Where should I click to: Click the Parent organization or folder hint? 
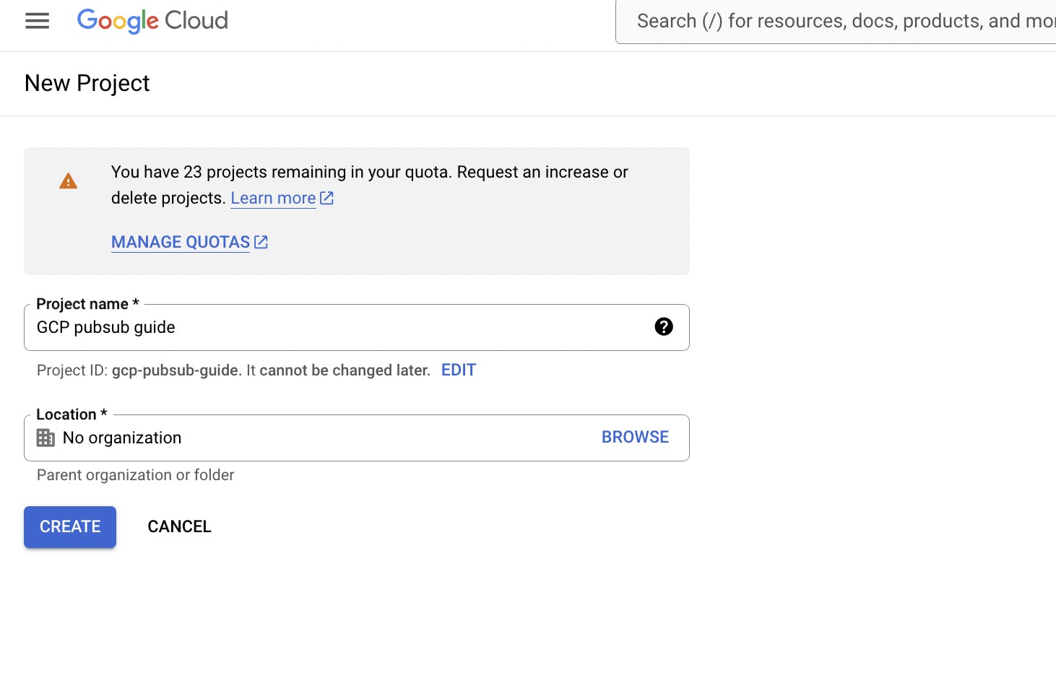point(136,475)
